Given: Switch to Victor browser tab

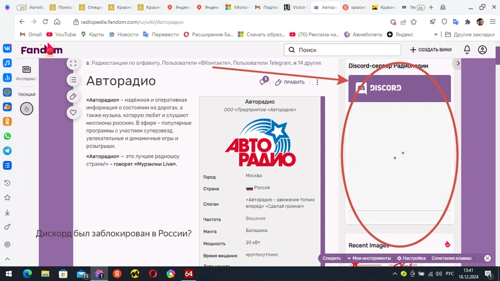Looking at the screenshot, I should 295,7.
